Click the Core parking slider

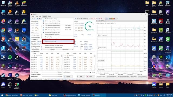pos(50,72)
